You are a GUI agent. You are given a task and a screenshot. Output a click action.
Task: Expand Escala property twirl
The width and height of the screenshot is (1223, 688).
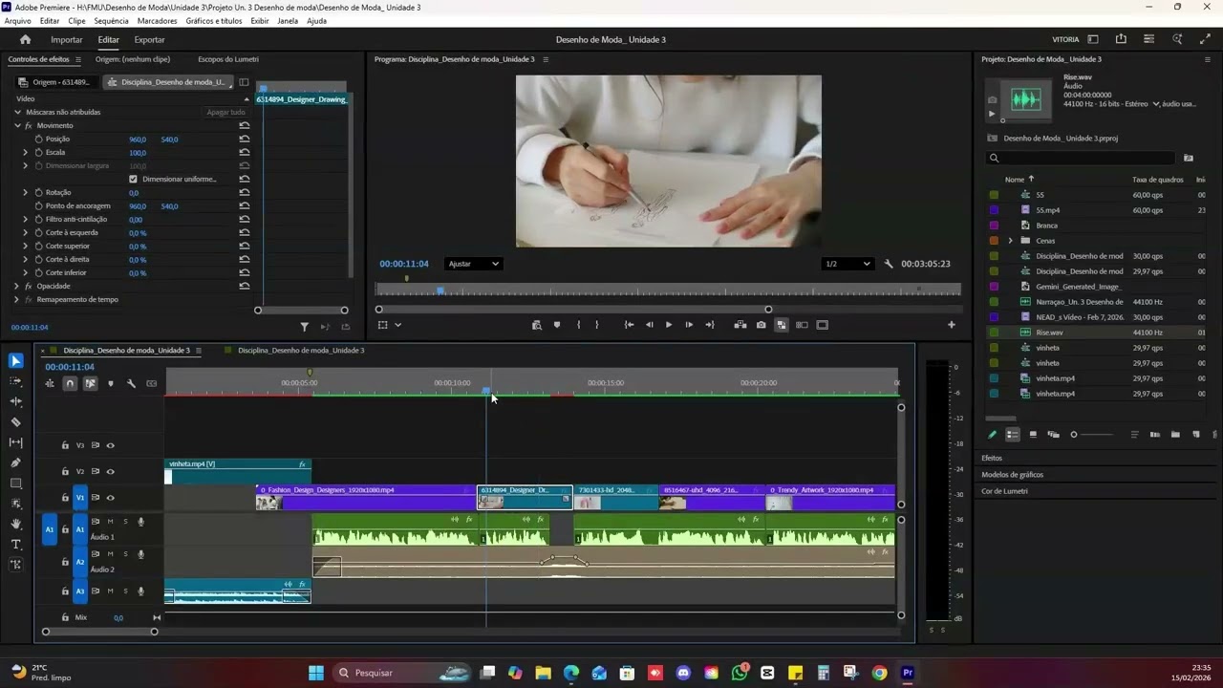click(x=26, y=152)
